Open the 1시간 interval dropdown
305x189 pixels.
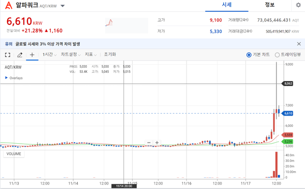point(50,55)
